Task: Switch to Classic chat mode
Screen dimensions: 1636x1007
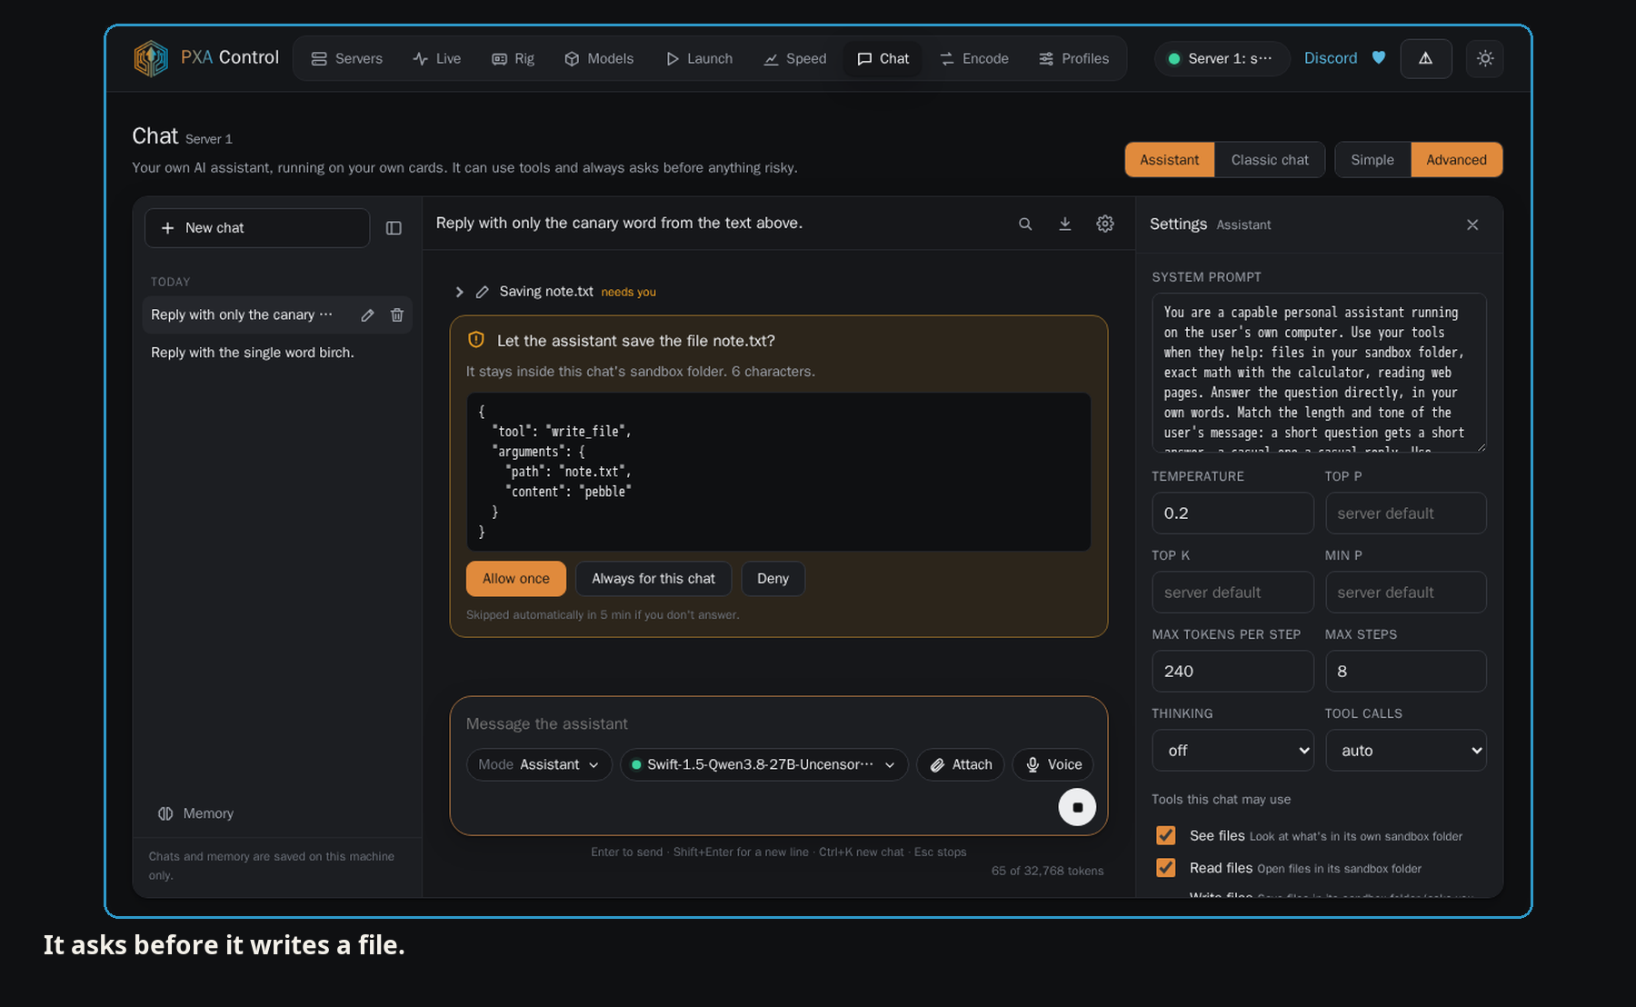Action: pos(1270,160)
